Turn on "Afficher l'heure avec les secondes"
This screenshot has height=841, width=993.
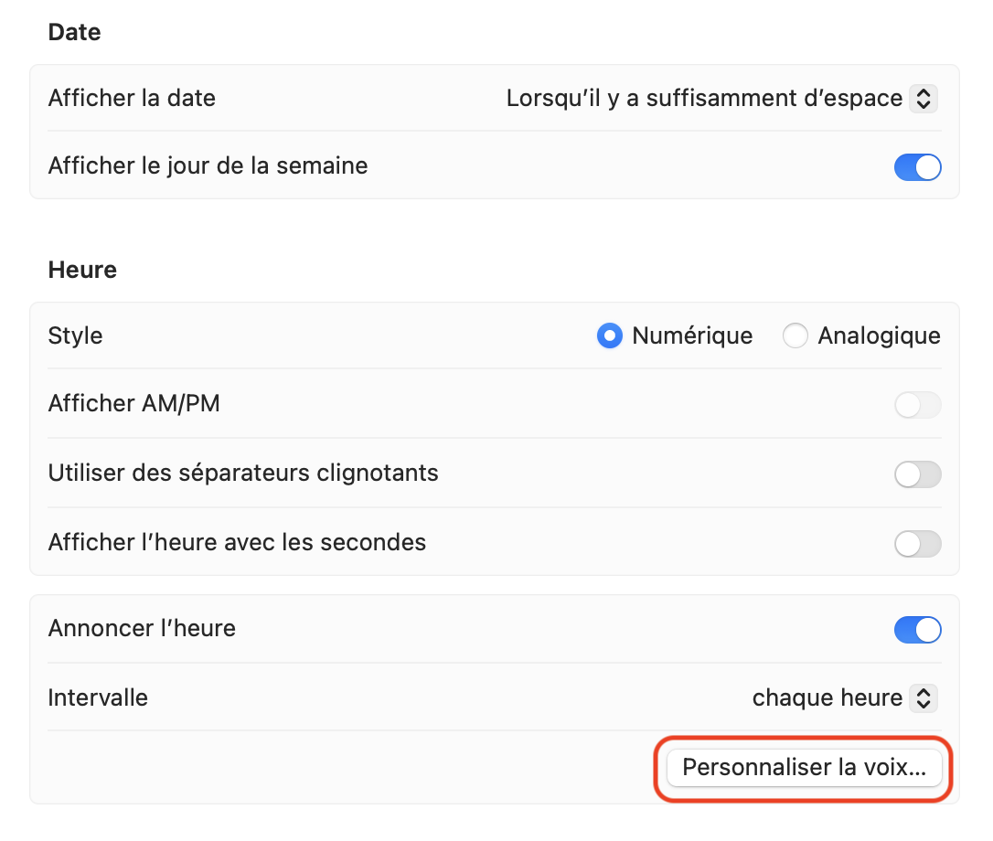point(917,544)
